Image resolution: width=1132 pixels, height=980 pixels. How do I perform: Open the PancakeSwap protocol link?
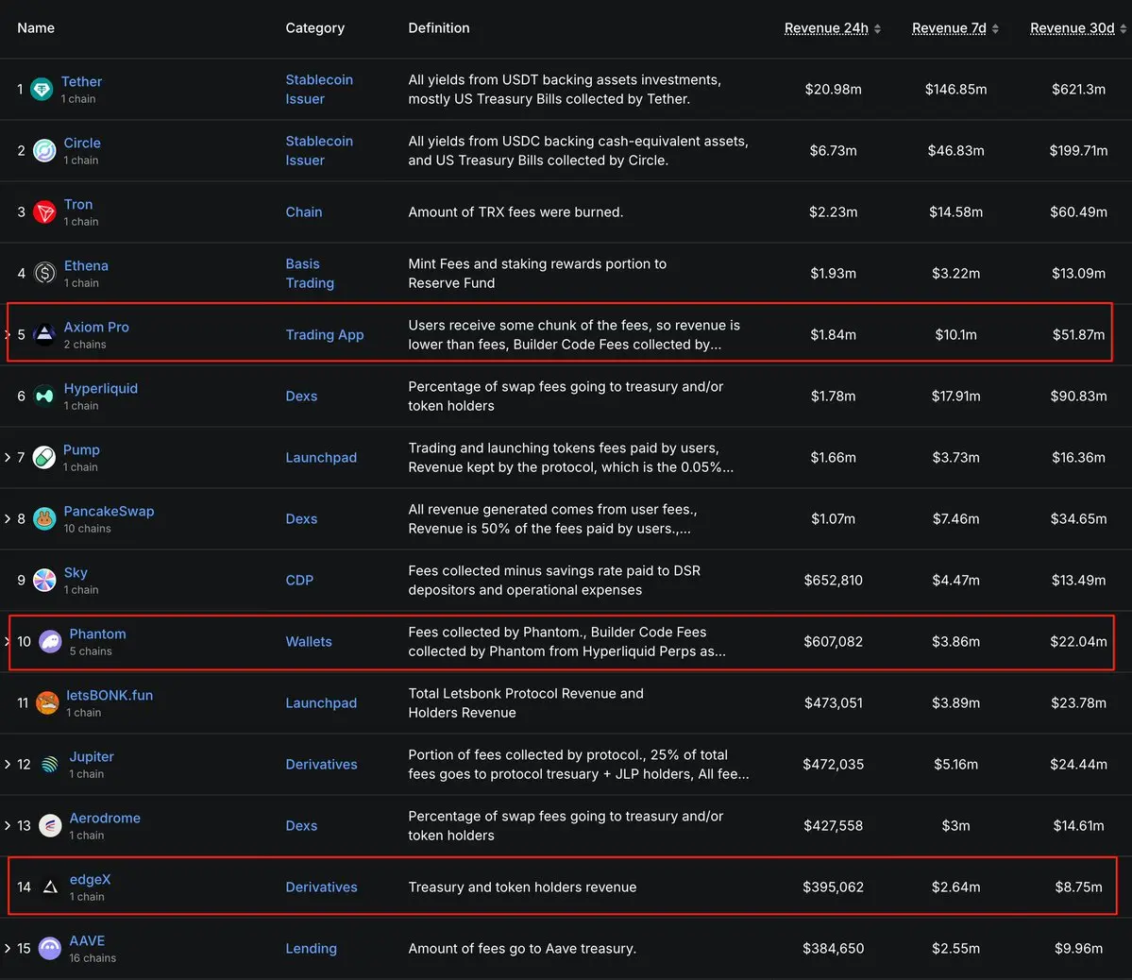click(109, 512)
